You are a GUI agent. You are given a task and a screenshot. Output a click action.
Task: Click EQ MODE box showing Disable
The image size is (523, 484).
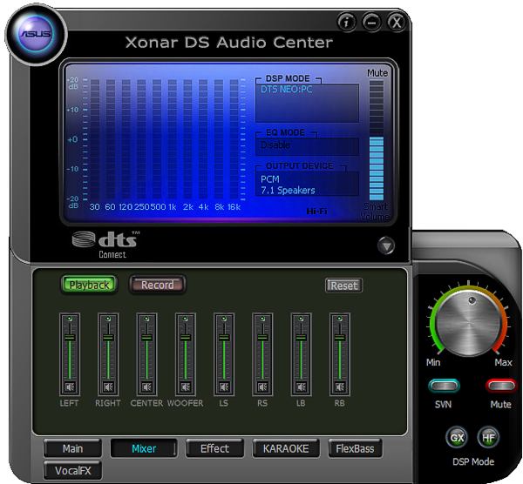tap(307, 146)
